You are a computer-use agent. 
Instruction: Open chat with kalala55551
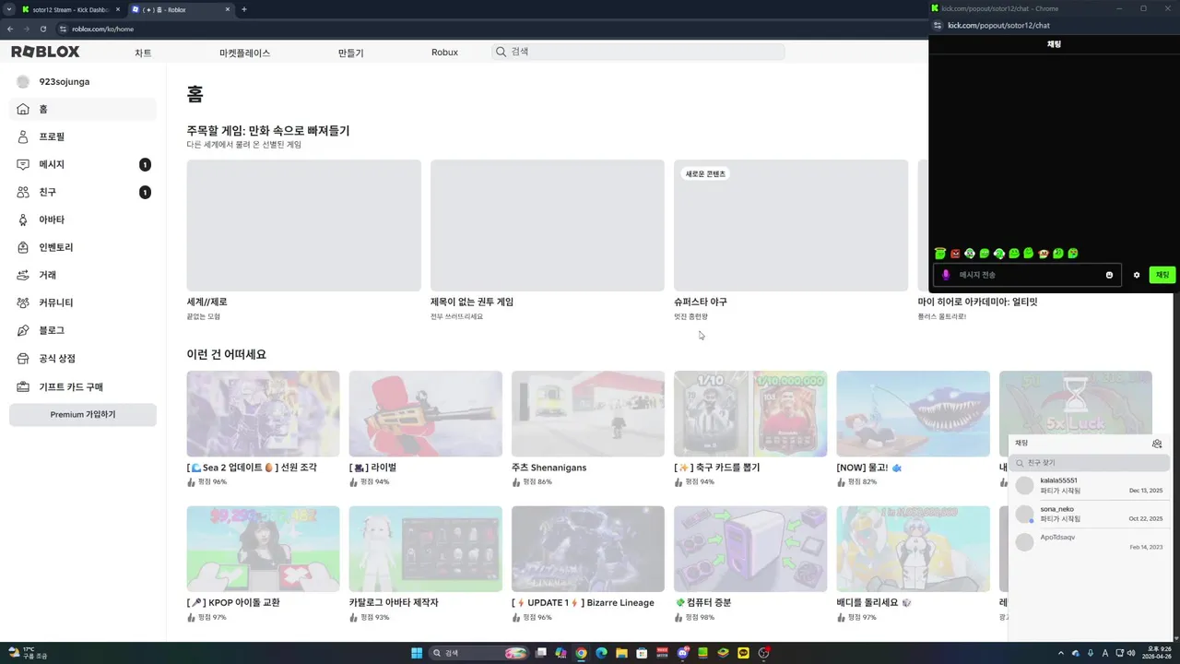tap(1090, 486)
